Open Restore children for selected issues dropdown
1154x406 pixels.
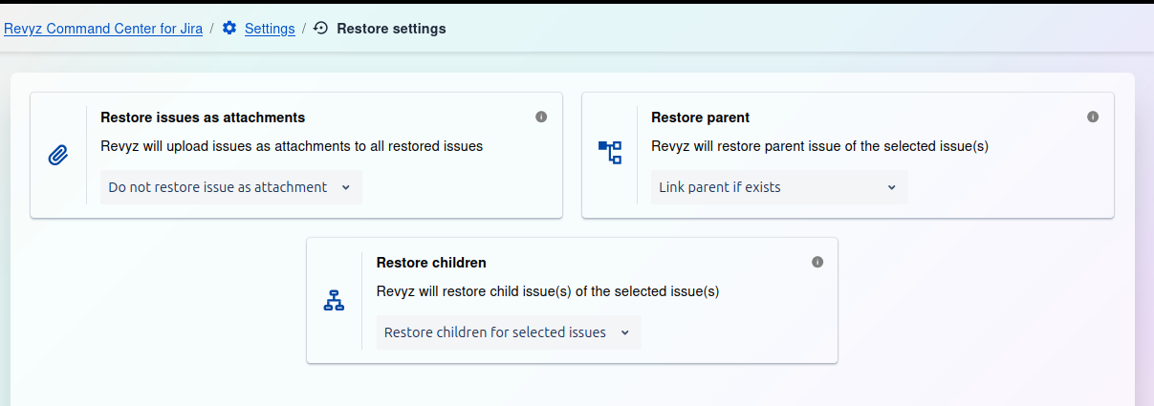[x=508, y=332]
